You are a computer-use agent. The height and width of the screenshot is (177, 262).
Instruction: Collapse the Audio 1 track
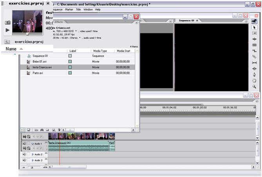pyautogui.click(x=33, y=144)
